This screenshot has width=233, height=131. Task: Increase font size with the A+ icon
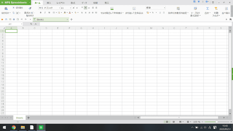click(x=74, y=8)
